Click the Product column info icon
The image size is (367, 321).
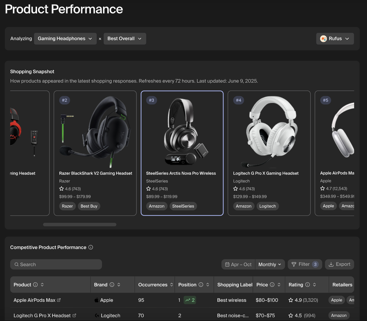click(35, 285)
